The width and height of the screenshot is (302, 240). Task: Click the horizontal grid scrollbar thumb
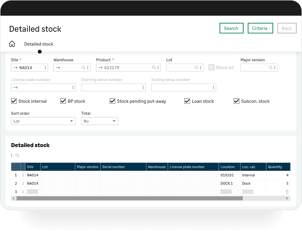tap(130, 198)
